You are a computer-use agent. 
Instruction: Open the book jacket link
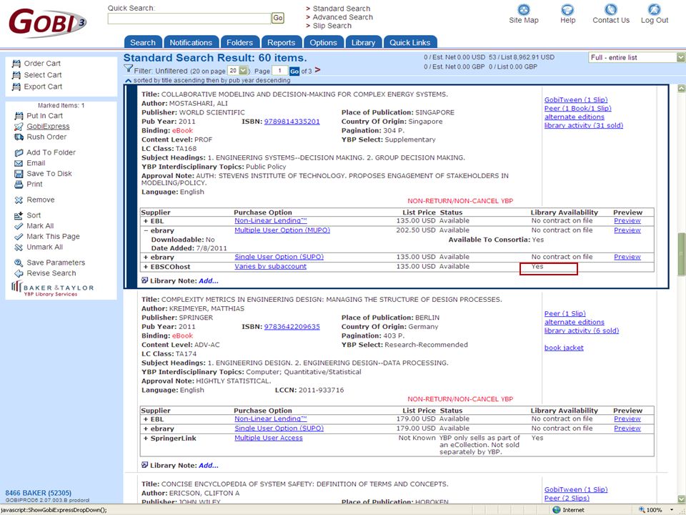click(564, 348)
